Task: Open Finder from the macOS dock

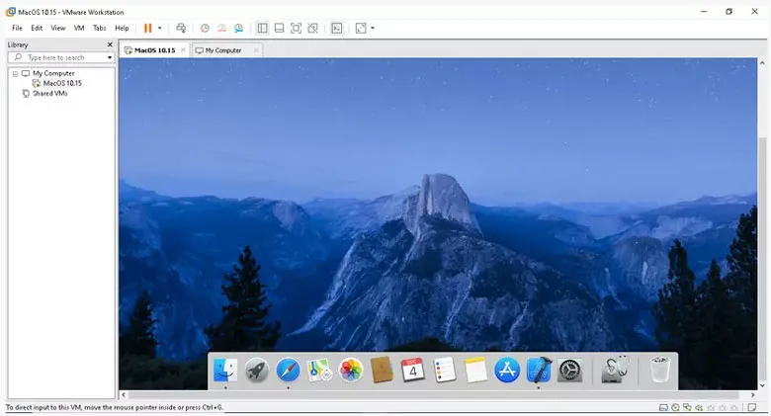Action: [x=225, y=370]
